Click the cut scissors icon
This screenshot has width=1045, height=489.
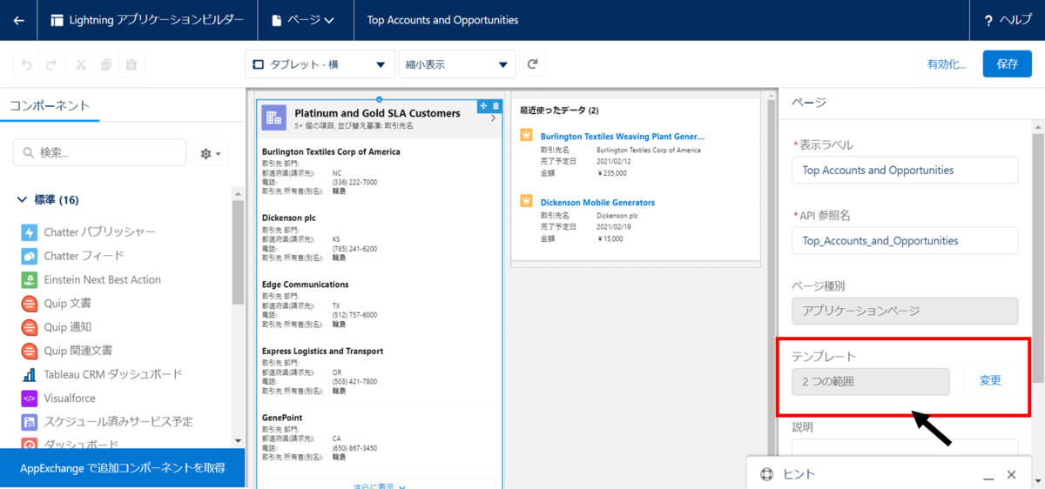click(x=80, y=64)
